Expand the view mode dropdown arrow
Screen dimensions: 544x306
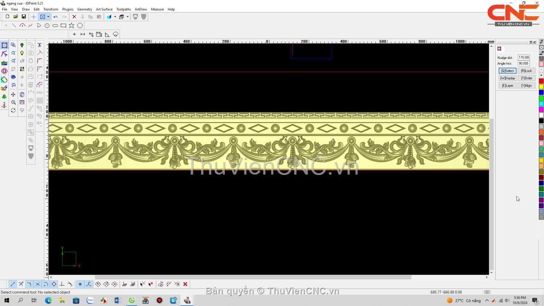48,17
